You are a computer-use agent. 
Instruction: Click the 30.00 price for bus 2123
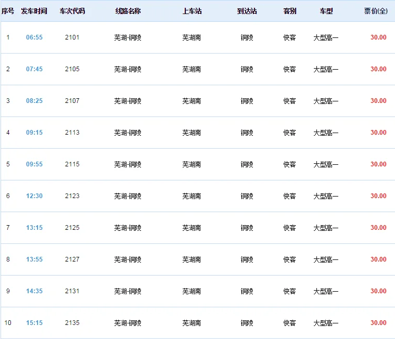(x=378, y=196)
